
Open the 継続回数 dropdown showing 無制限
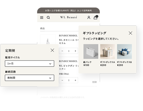(30, 78)
